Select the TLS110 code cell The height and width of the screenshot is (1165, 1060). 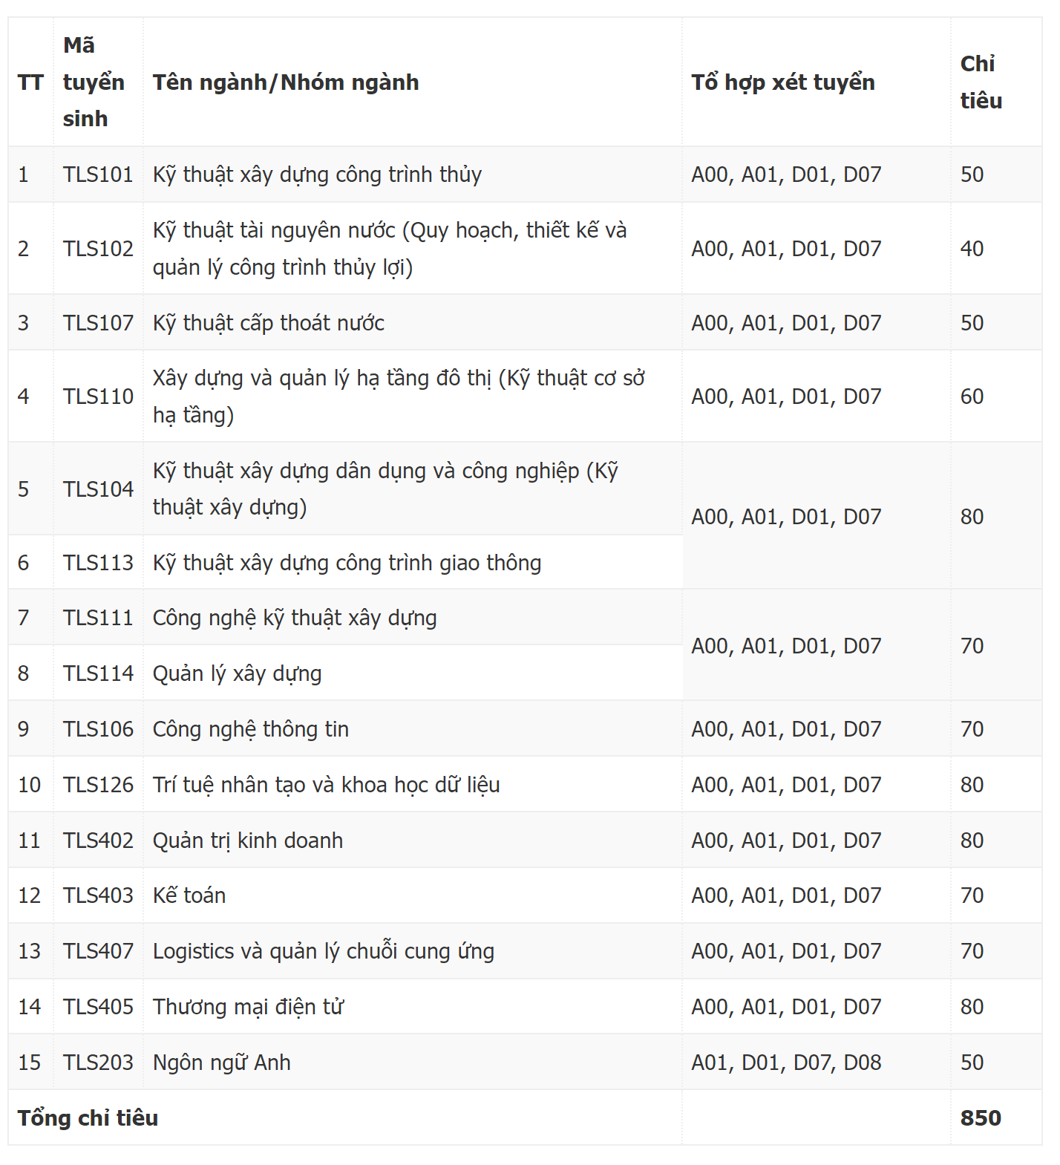[98, 397]
